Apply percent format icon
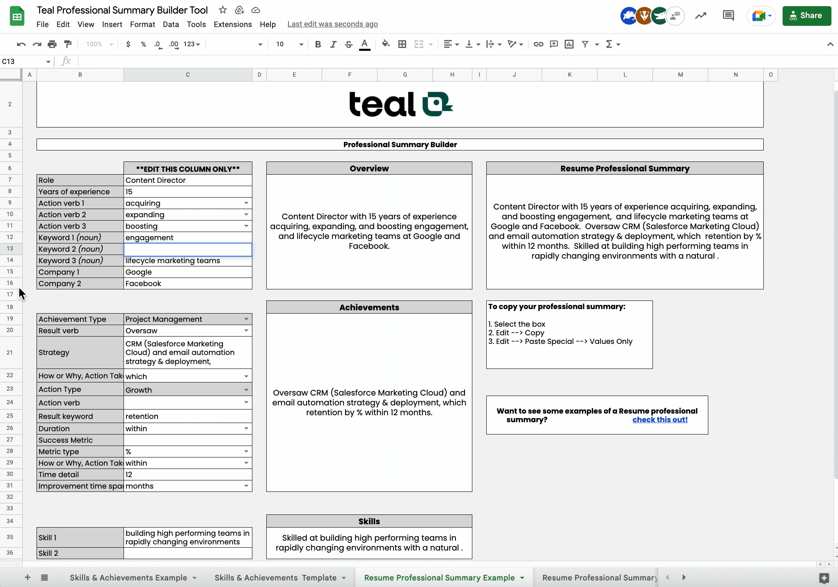This screenshot has width=838, height=587. [x=144, y=44]
